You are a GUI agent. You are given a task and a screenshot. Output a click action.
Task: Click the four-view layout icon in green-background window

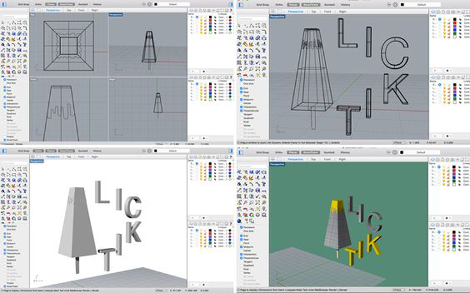(x=273, y=159)
